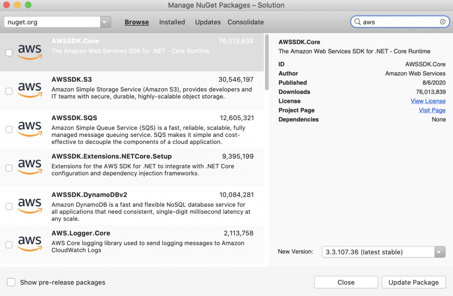453x296 pixels.
Task: Clear the aws search query
Action: [x=442, y=21]
